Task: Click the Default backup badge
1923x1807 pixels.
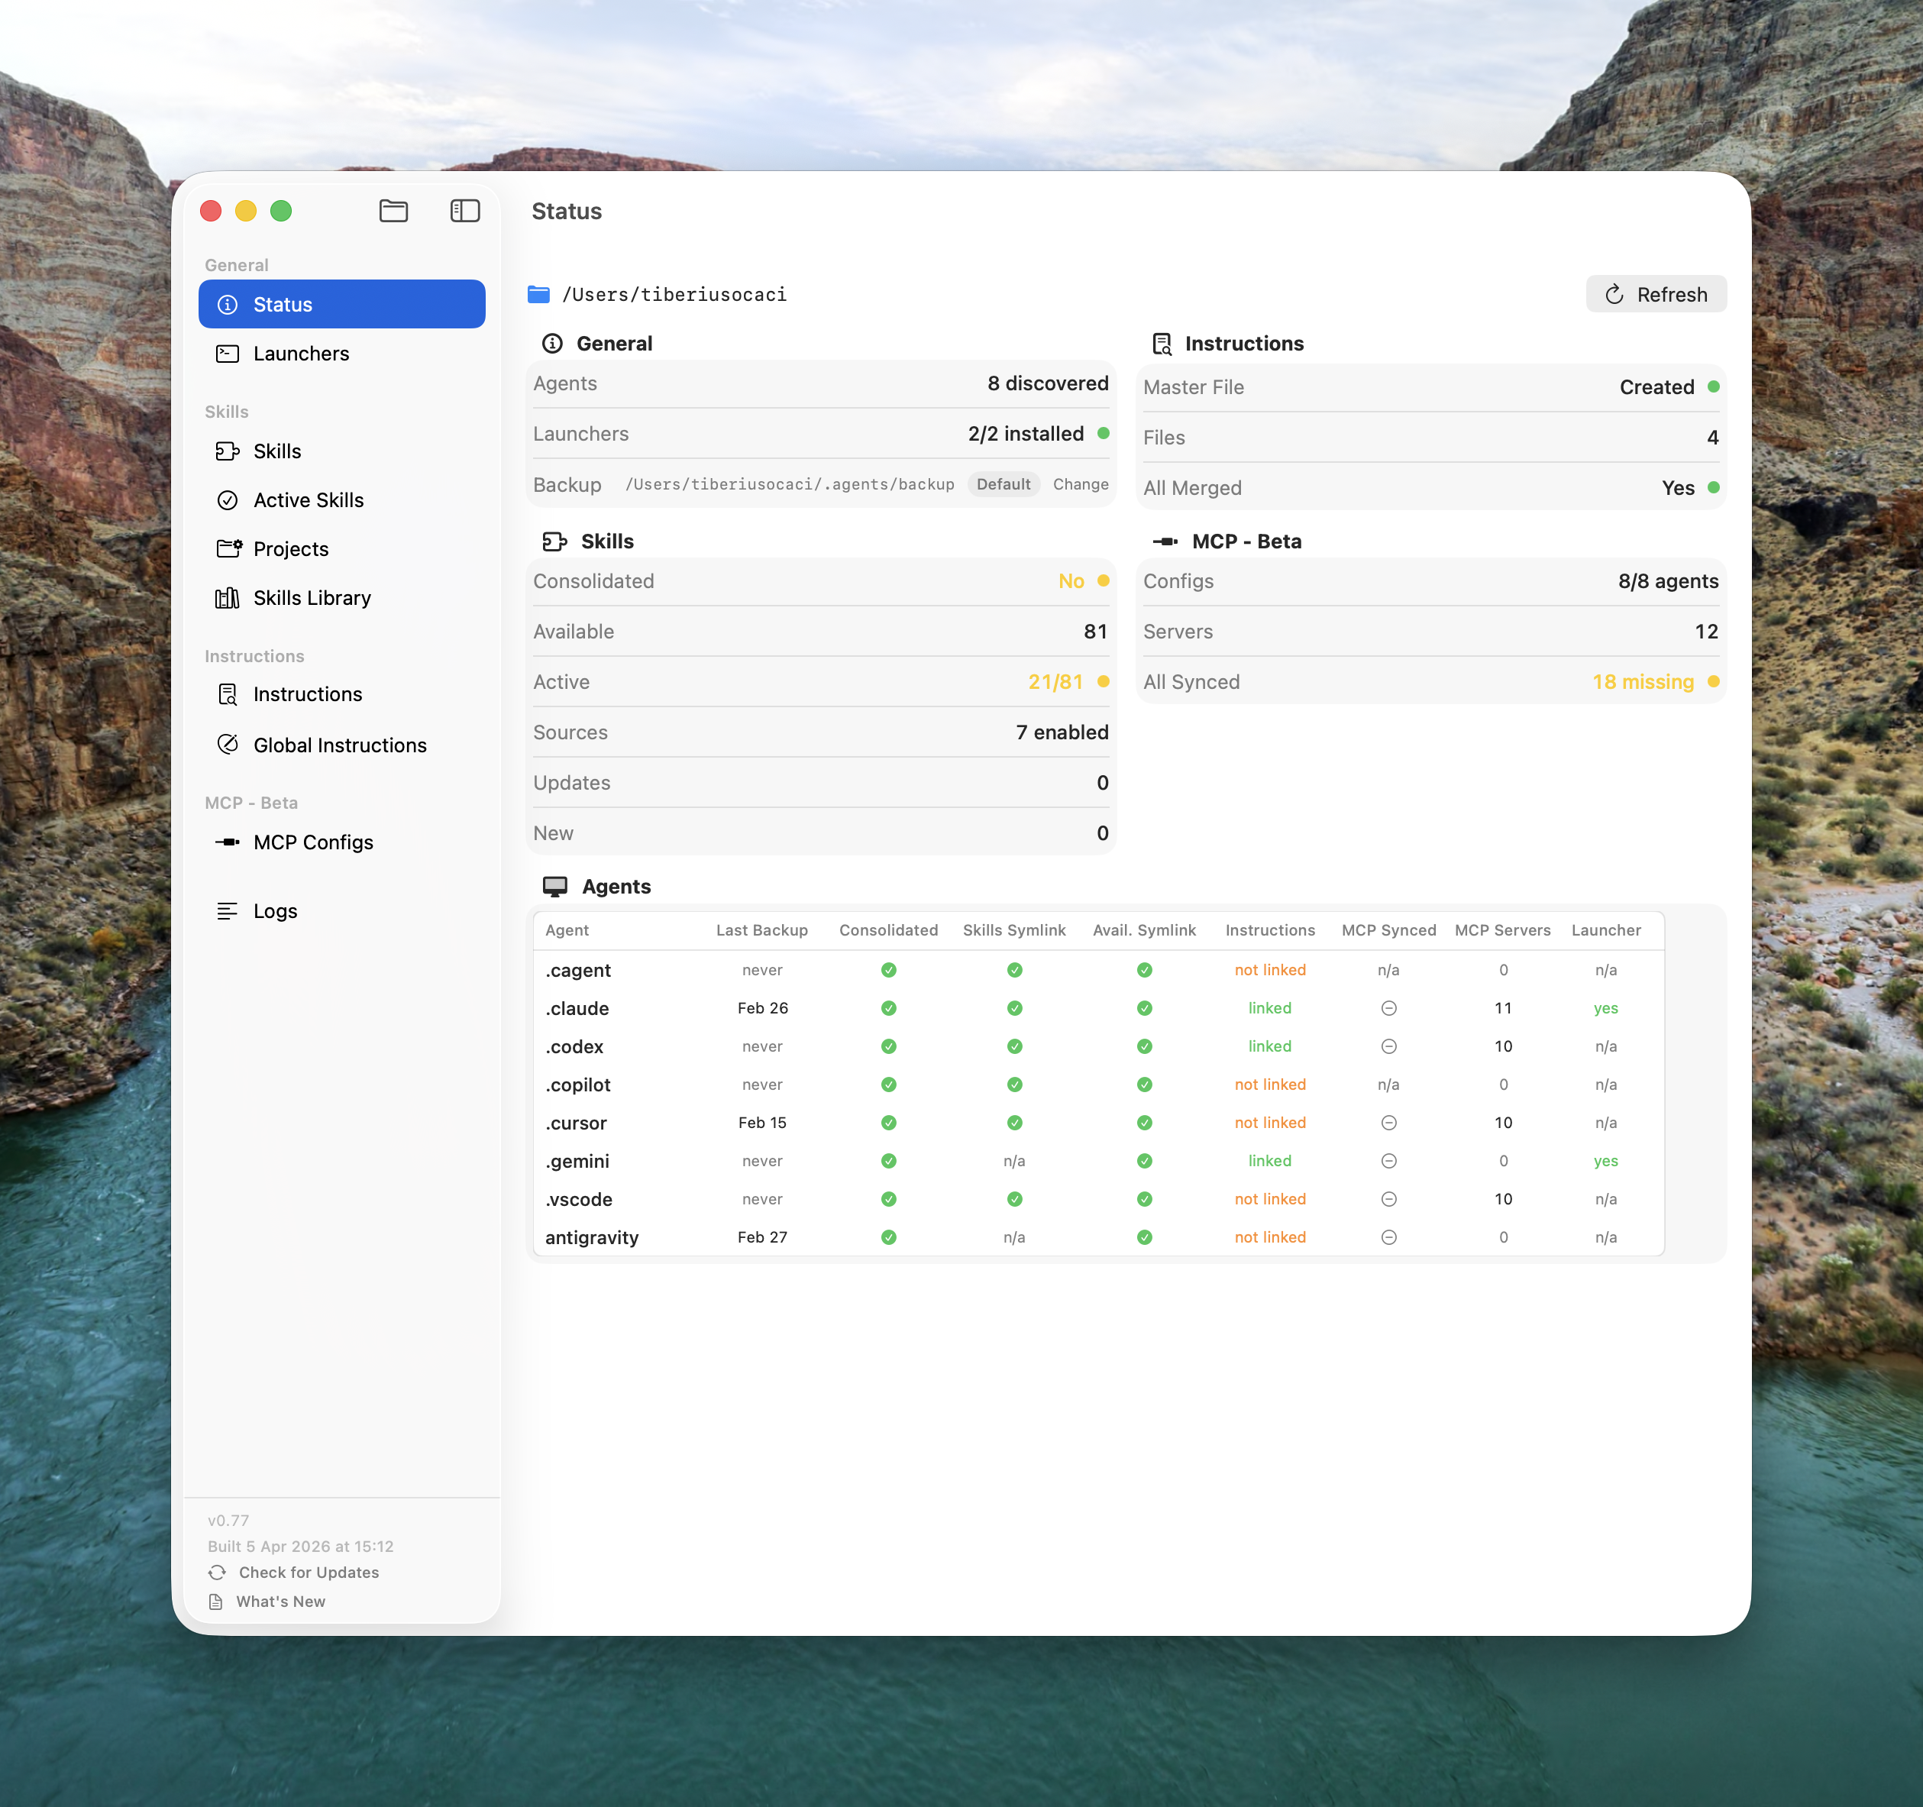Action: tap(1003, 483)
